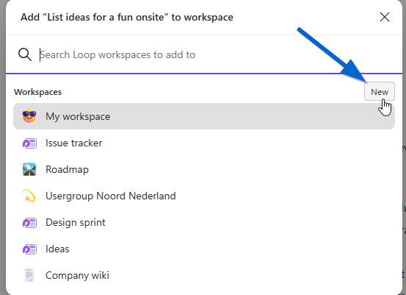Click the Ideas workspace icon
This screenshot has height=295, width=406.
point(29,249)
